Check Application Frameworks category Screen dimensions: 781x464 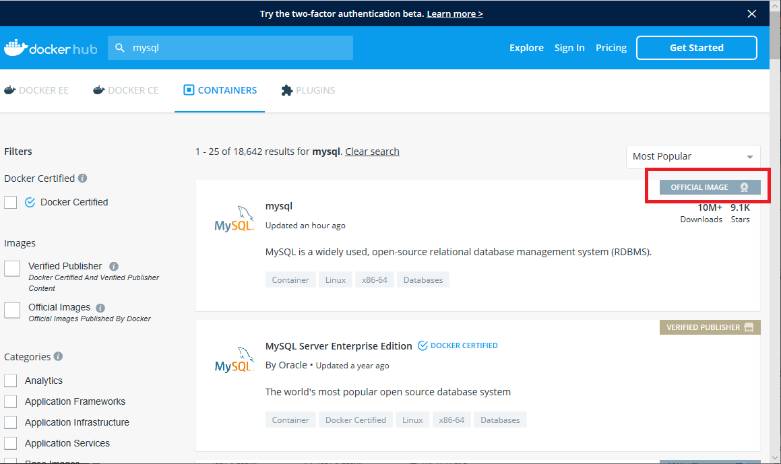point(11,402)
